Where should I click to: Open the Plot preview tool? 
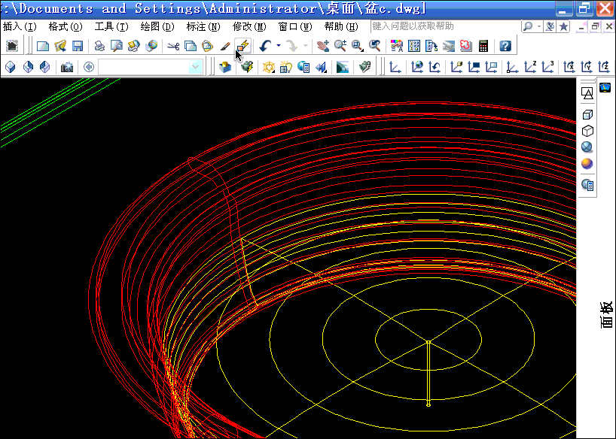tap(116, 46)
